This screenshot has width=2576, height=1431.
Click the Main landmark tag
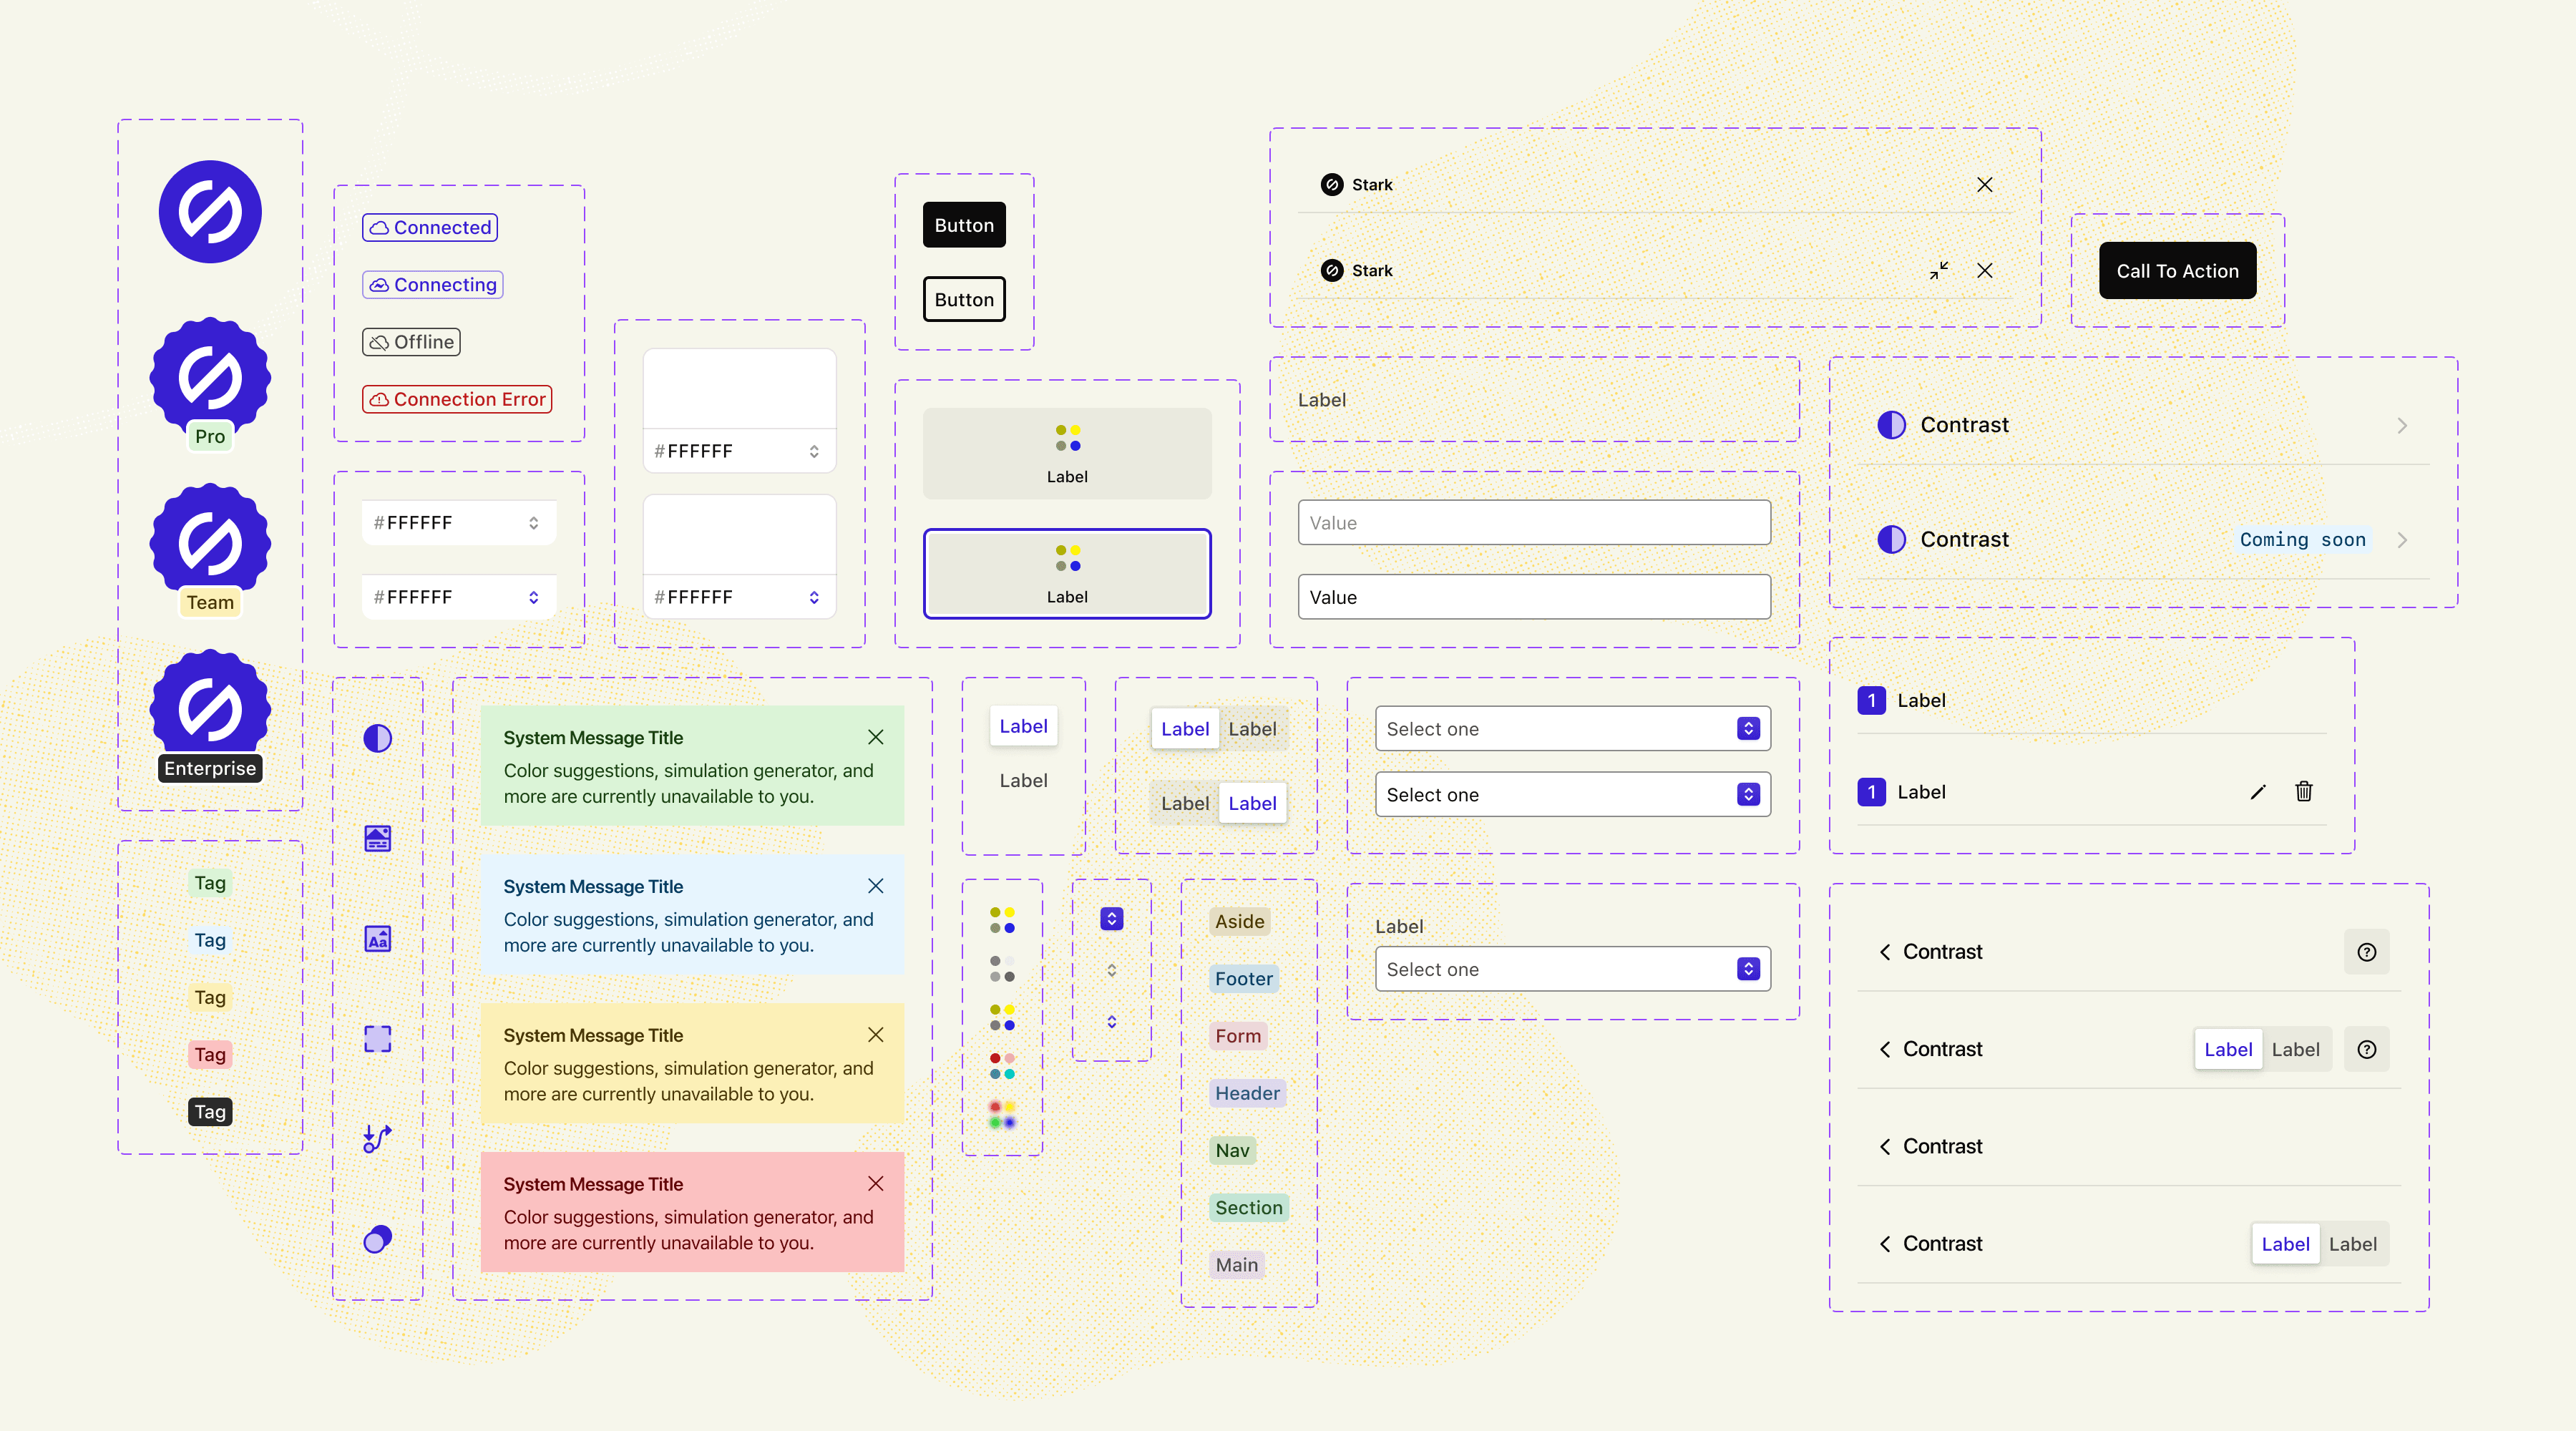click(1236, 1265)
